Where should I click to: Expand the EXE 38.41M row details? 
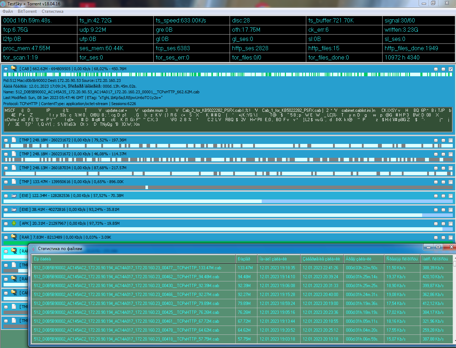pos(6,210)
